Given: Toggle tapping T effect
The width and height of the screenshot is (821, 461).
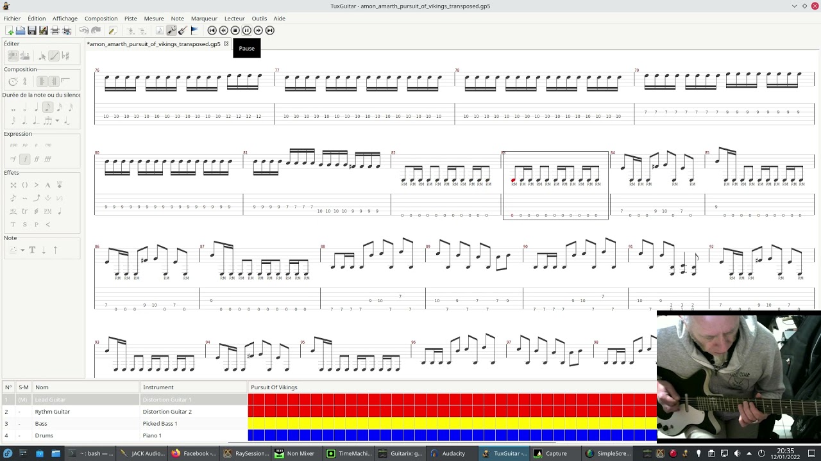Looking at the screenshot, I should tap(13, 225).
